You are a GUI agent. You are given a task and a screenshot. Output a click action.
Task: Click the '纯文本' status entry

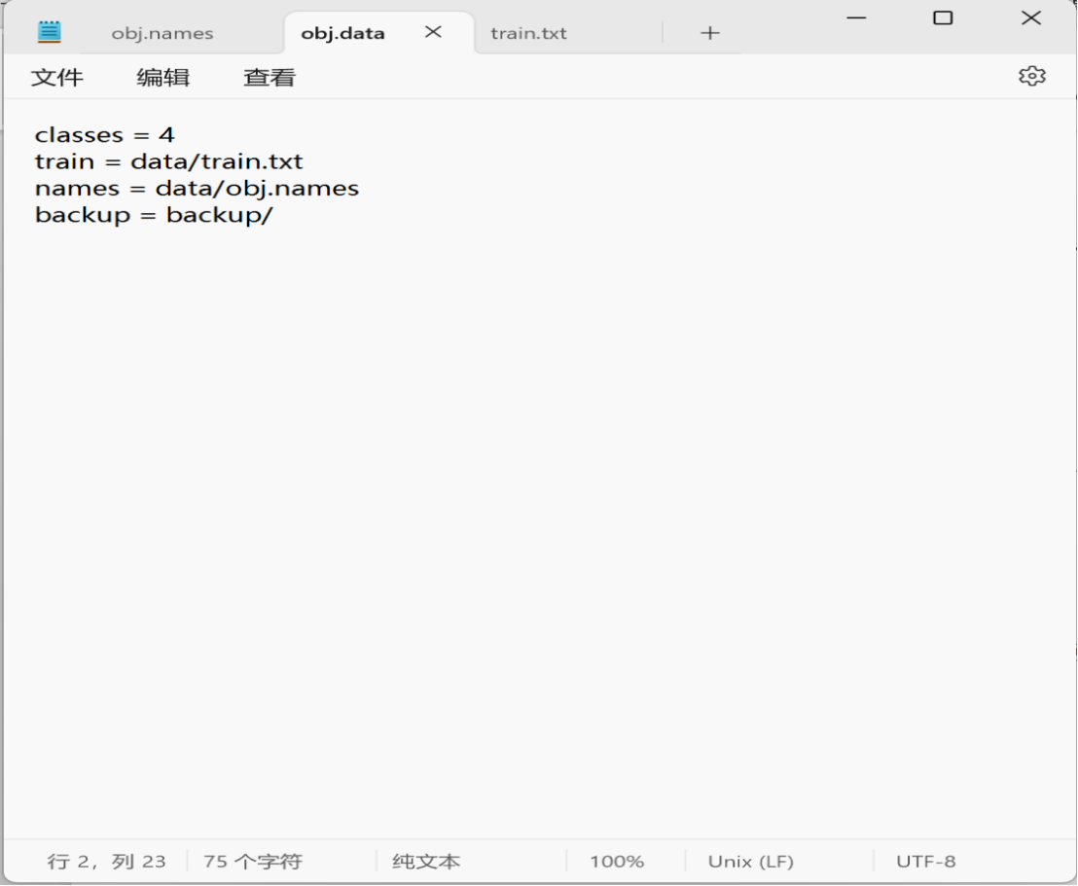pos(426,862)
